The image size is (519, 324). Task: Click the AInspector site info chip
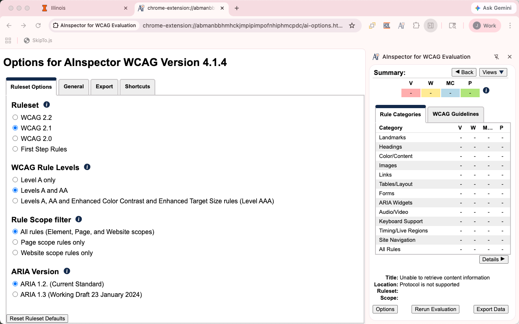pyautogui.click(x=94, y=26)
